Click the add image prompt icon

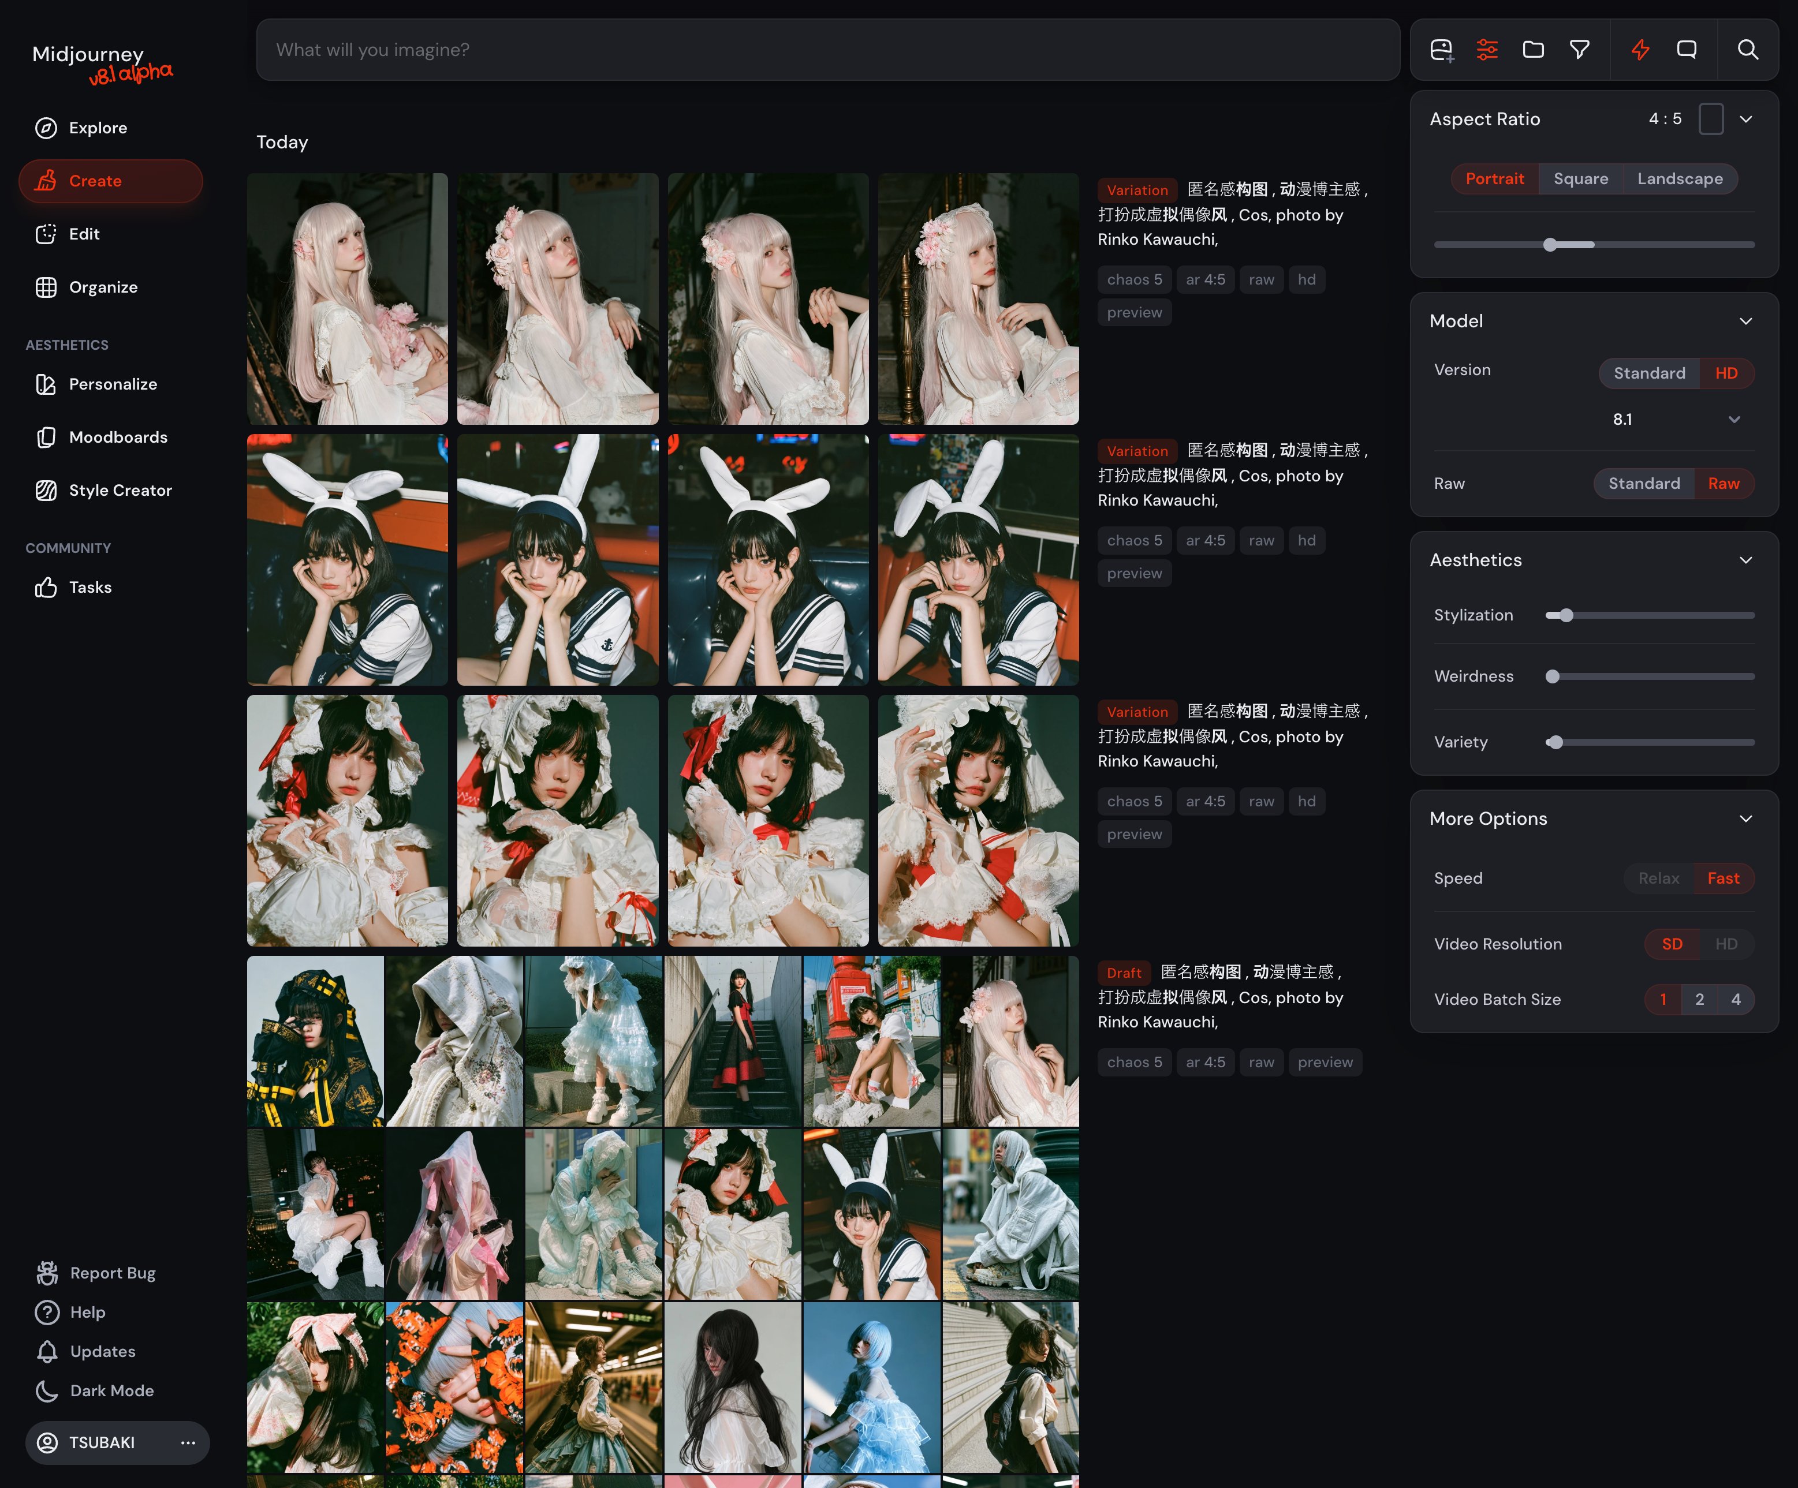pyautogui.click(x=1442, y=50)
